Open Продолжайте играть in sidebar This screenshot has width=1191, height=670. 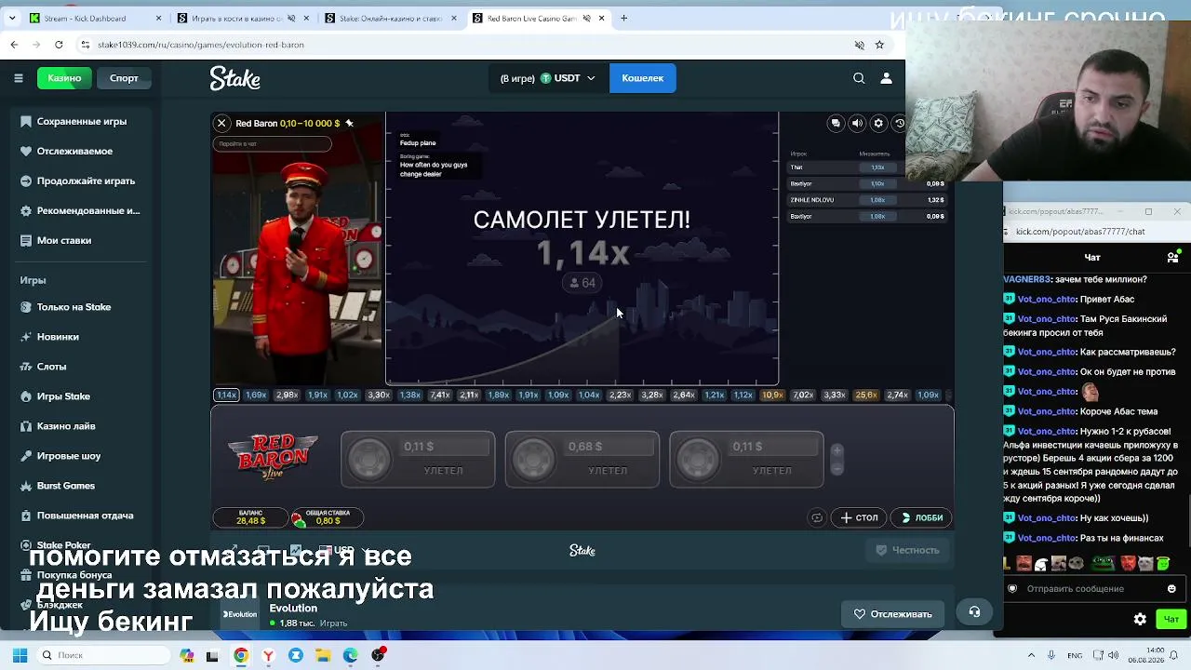pos(80,181)
